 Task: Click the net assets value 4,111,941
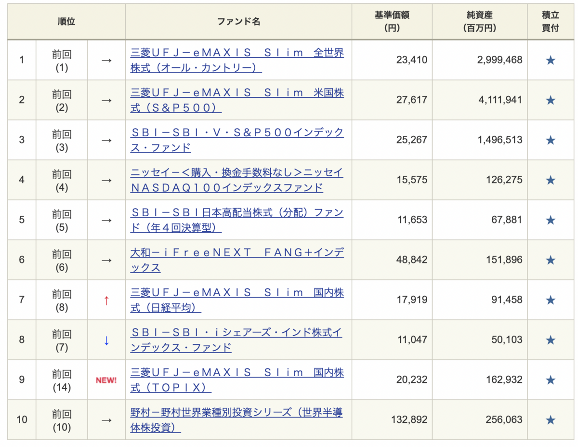500,100
